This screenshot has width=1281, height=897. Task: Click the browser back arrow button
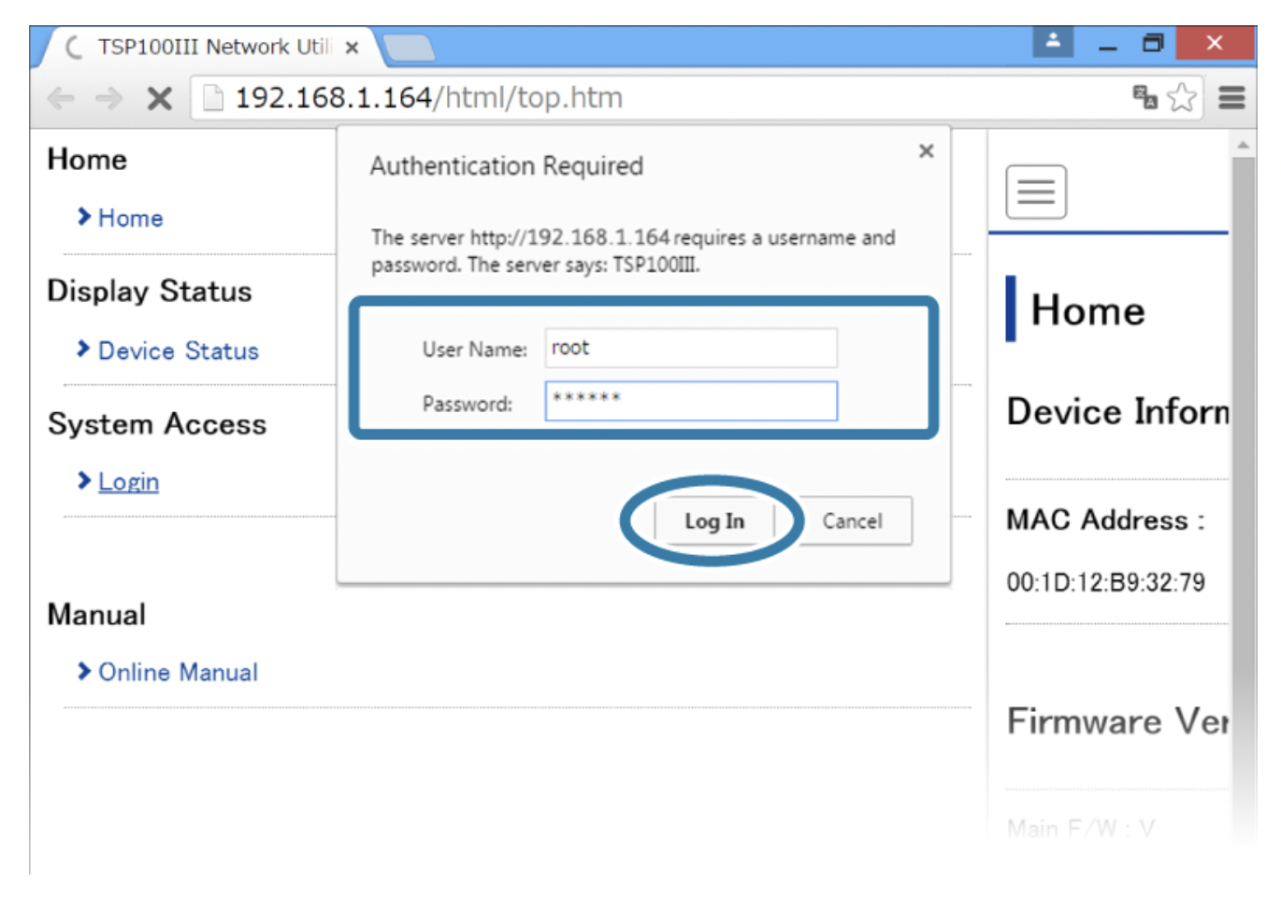pos(61,98)
